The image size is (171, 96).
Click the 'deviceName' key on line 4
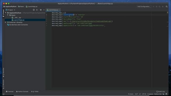[x=68, y=19]
